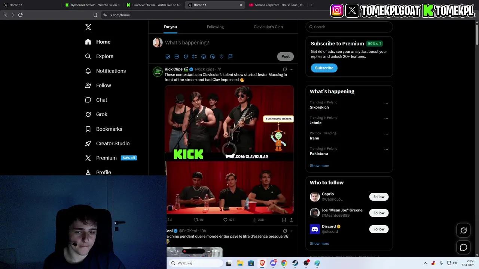Ask Grok about the Kick Clips post

pyautogui.click(x=285, y=69)
